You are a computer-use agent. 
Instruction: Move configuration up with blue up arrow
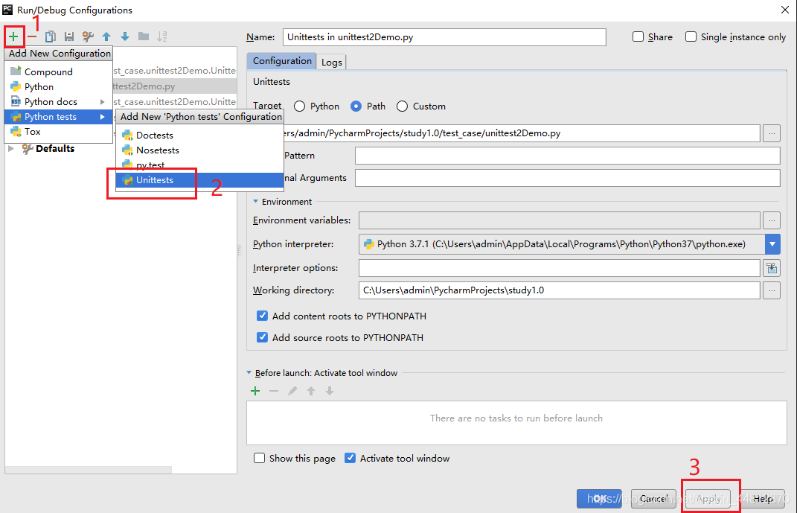106,36
